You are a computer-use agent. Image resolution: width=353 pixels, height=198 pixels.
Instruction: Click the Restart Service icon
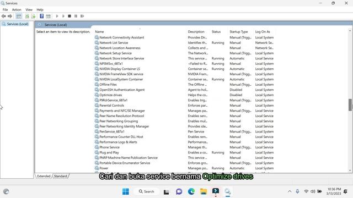[82, 16]
